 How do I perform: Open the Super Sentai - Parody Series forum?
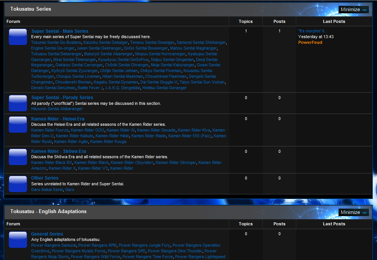[x=62, y=98]
